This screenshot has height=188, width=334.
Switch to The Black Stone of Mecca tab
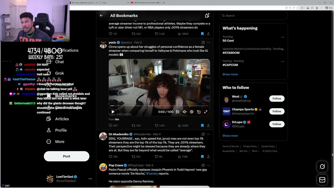(145, 3)
